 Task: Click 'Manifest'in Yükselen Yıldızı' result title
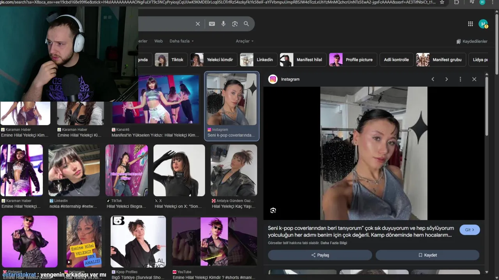(x=155, y=135)
